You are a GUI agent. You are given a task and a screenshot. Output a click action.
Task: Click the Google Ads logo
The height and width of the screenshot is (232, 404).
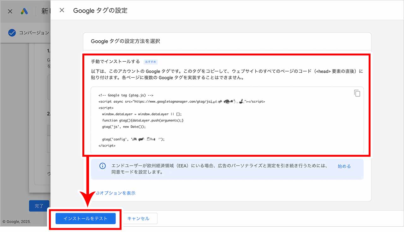[x=24, y=11]
